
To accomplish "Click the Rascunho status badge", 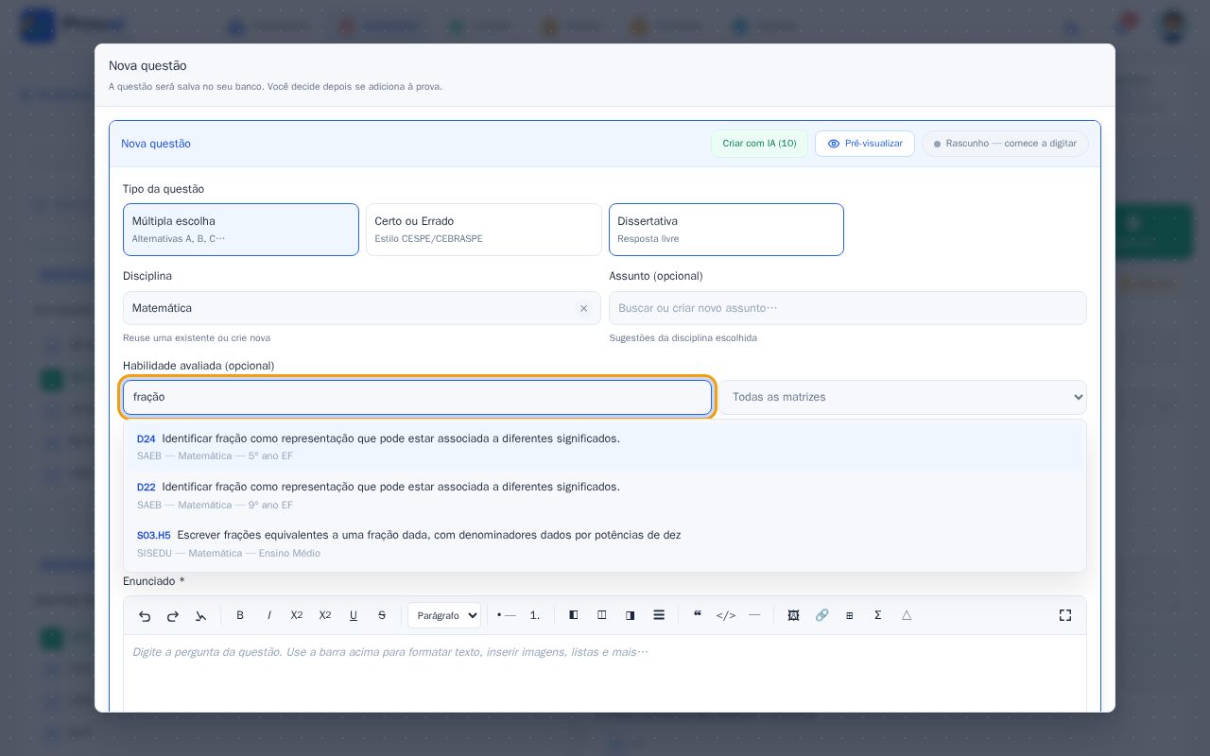I will (1005, 144).
